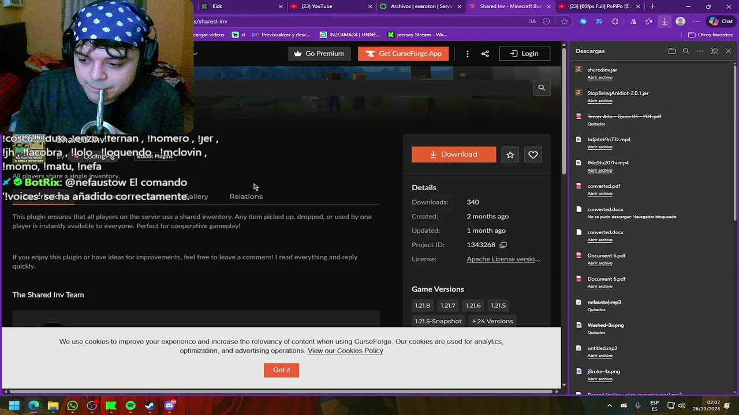This screenshot has height=415, width=739.
Task: Add this page to favorites star
Action: point(565,21)
